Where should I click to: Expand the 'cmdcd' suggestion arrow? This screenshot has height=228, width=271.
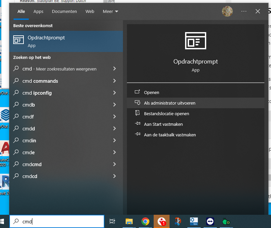pyautogui.click(x=114, y=176)
